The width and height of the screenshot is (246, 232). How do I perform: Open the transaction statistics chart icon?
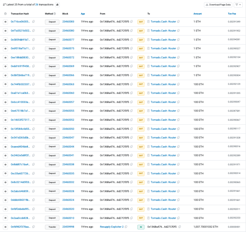[57, 5]
